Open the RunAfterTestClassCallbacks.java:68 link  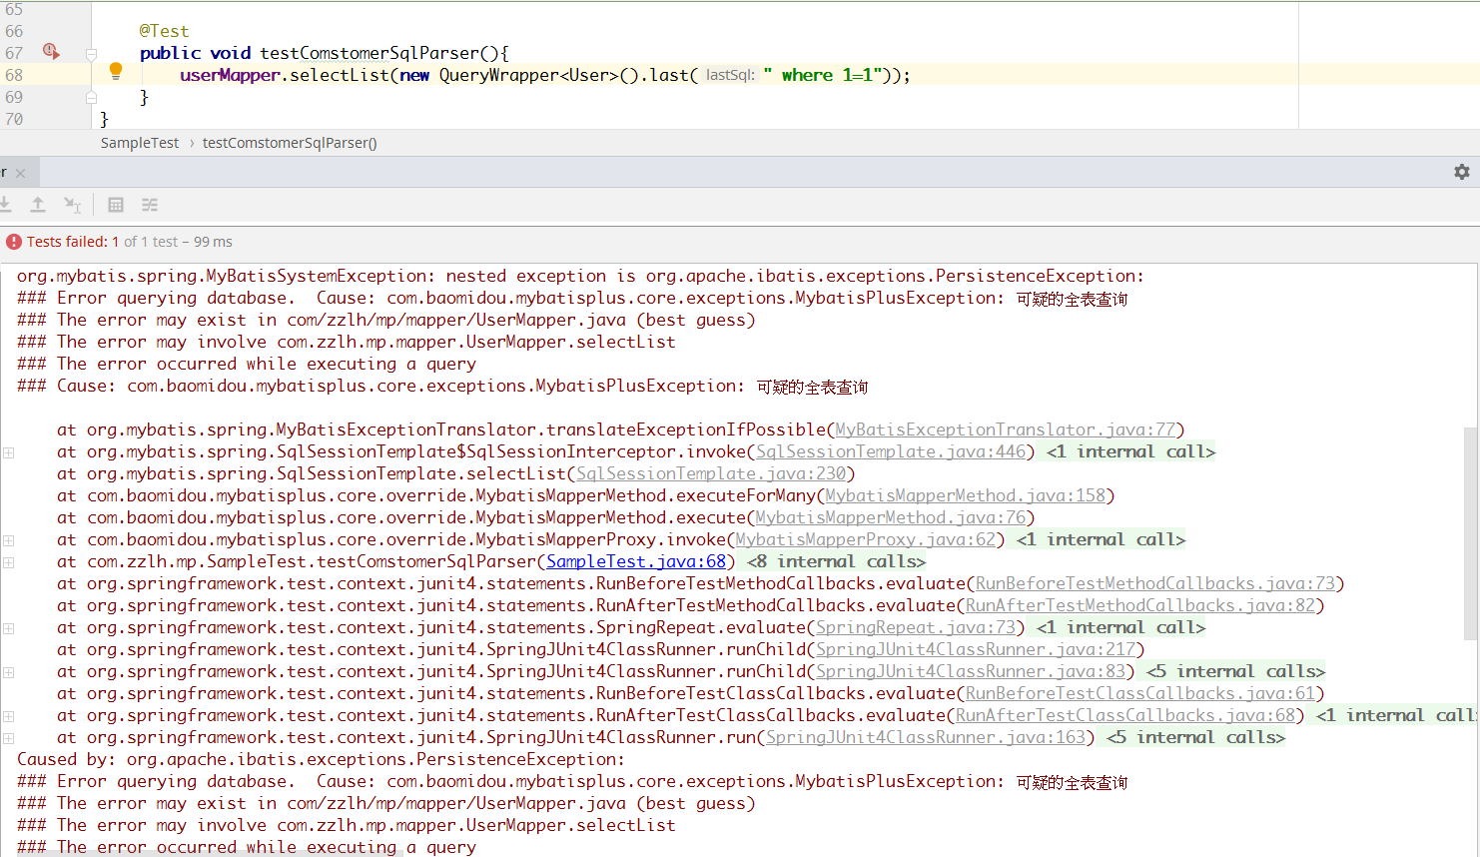(1125, 715)
